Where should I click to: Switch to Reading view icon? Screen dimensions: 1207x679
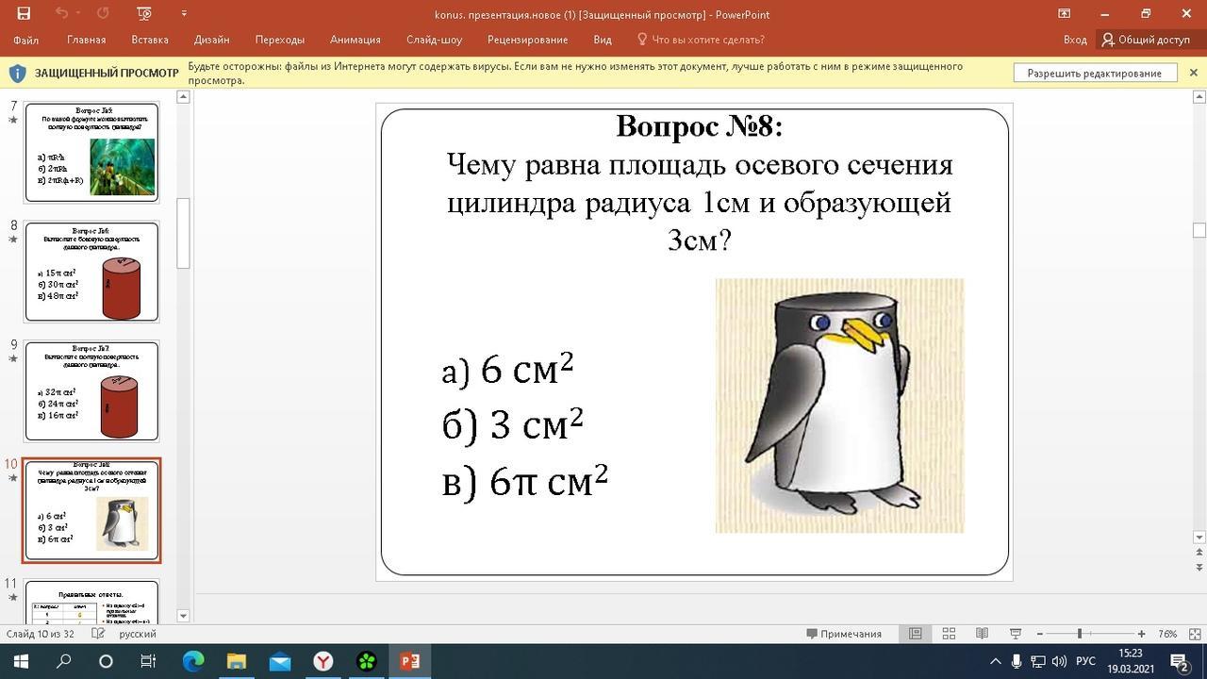pyautogui.click(x=982, y=634)
